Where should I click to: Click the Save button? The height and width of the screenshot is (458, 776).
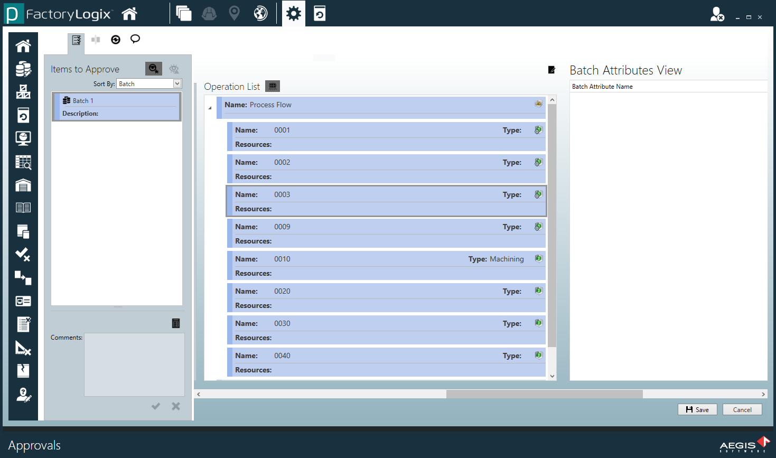tap(697, 409)
